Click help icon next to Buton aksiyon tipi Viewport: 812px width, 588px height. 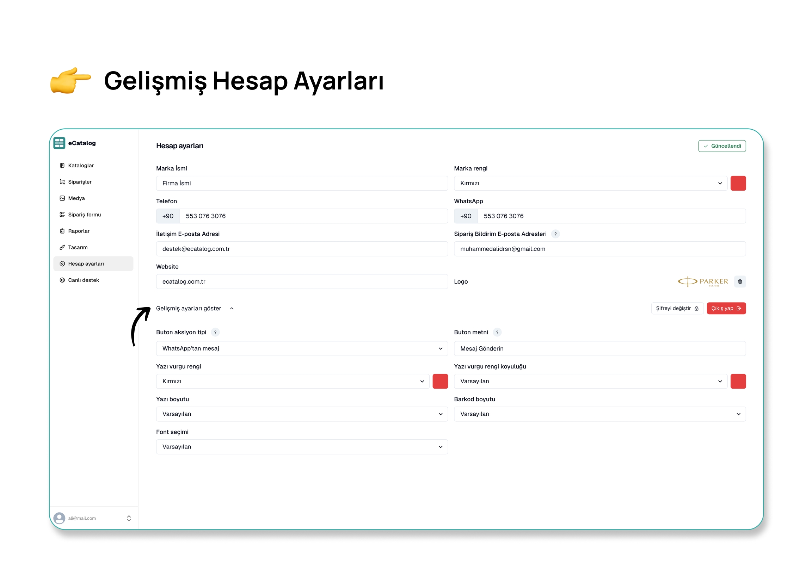pos(215,332)
